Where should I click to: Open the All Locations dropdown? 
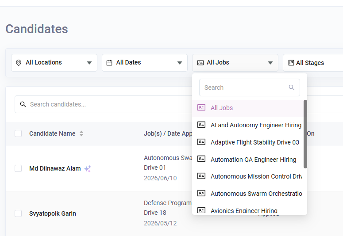tap(54, 63)
